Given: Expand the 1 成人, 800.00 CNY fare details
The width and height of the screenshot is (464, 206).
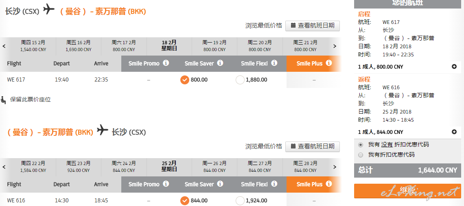Looking at the screenshot, I should pos(454,67).
